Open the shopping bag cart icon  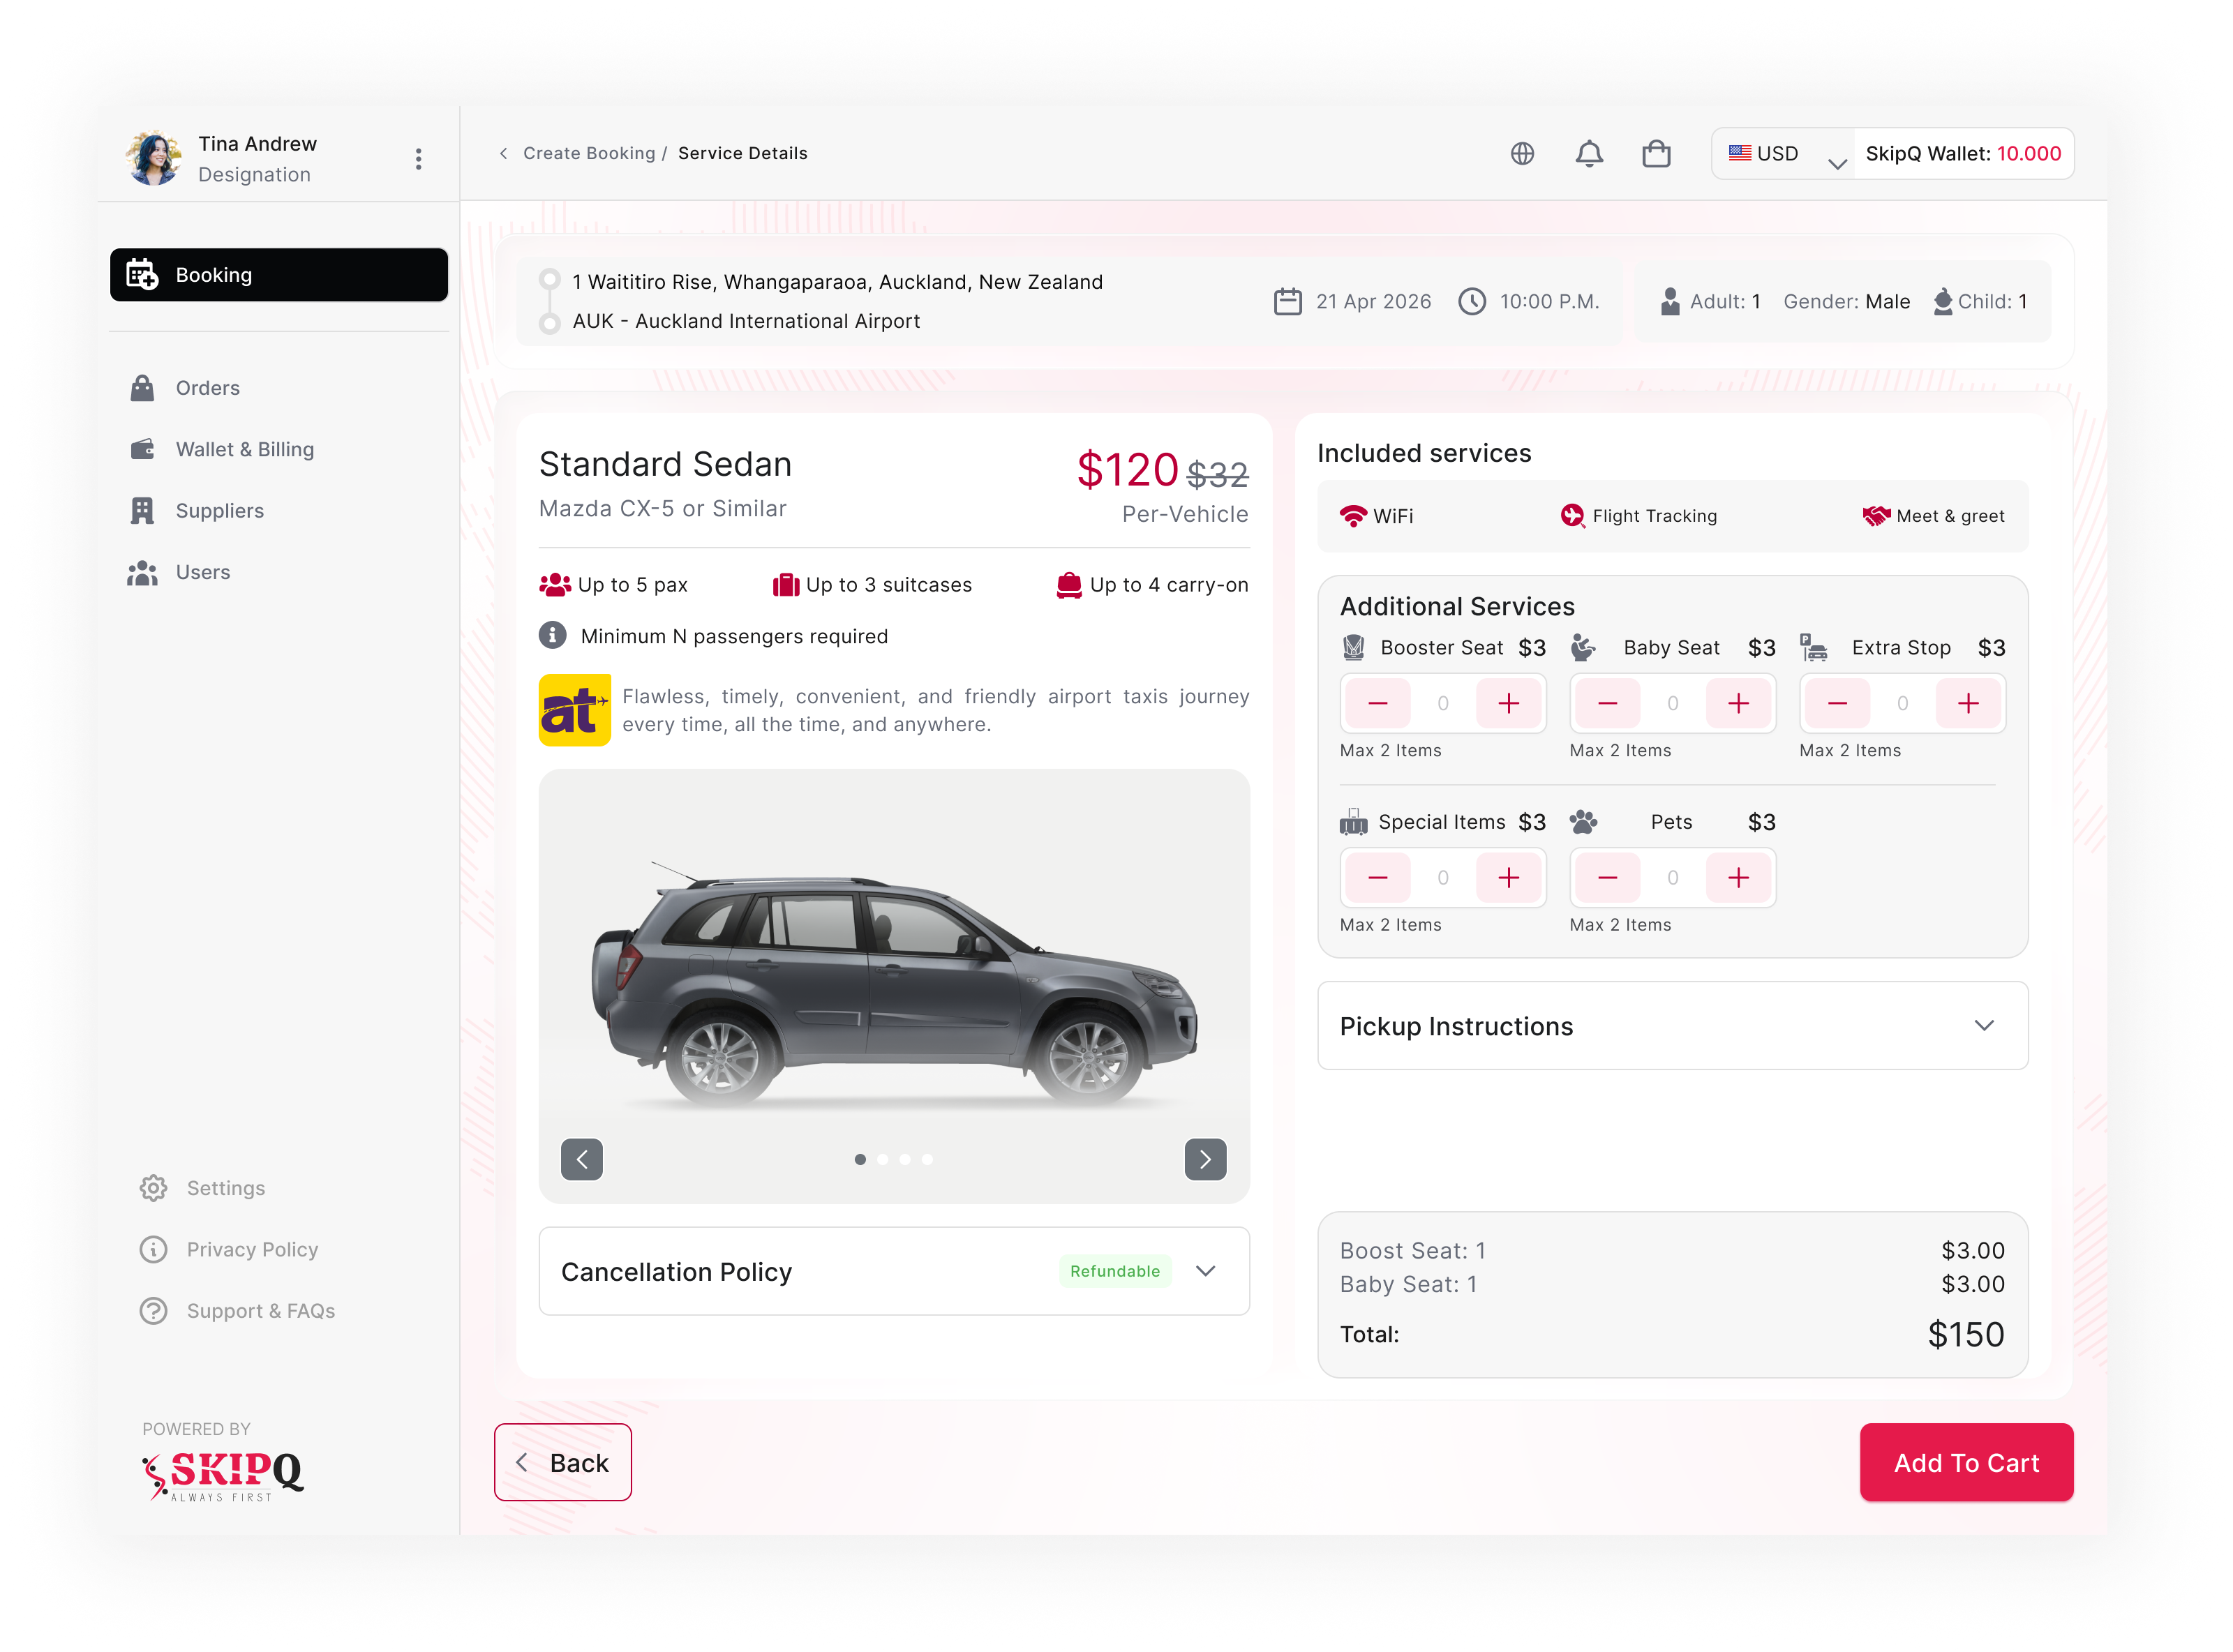pos(1656,153)
